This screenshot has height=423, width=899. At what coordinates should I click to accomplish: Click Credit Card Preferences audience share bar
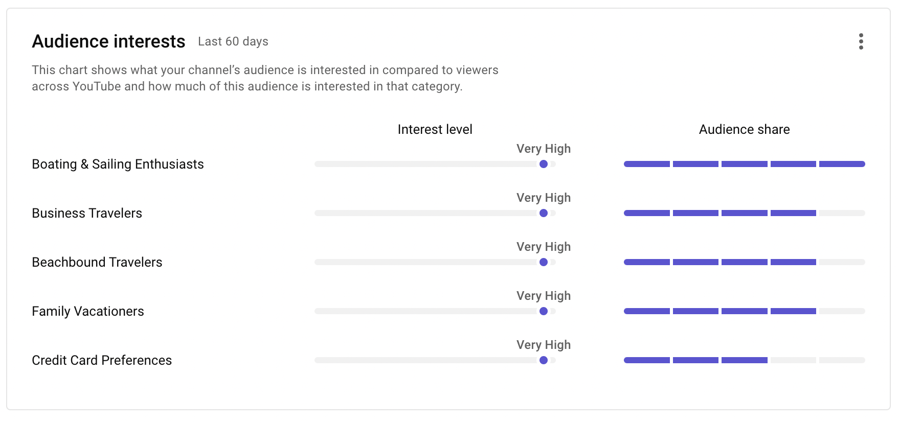(744, 360)
